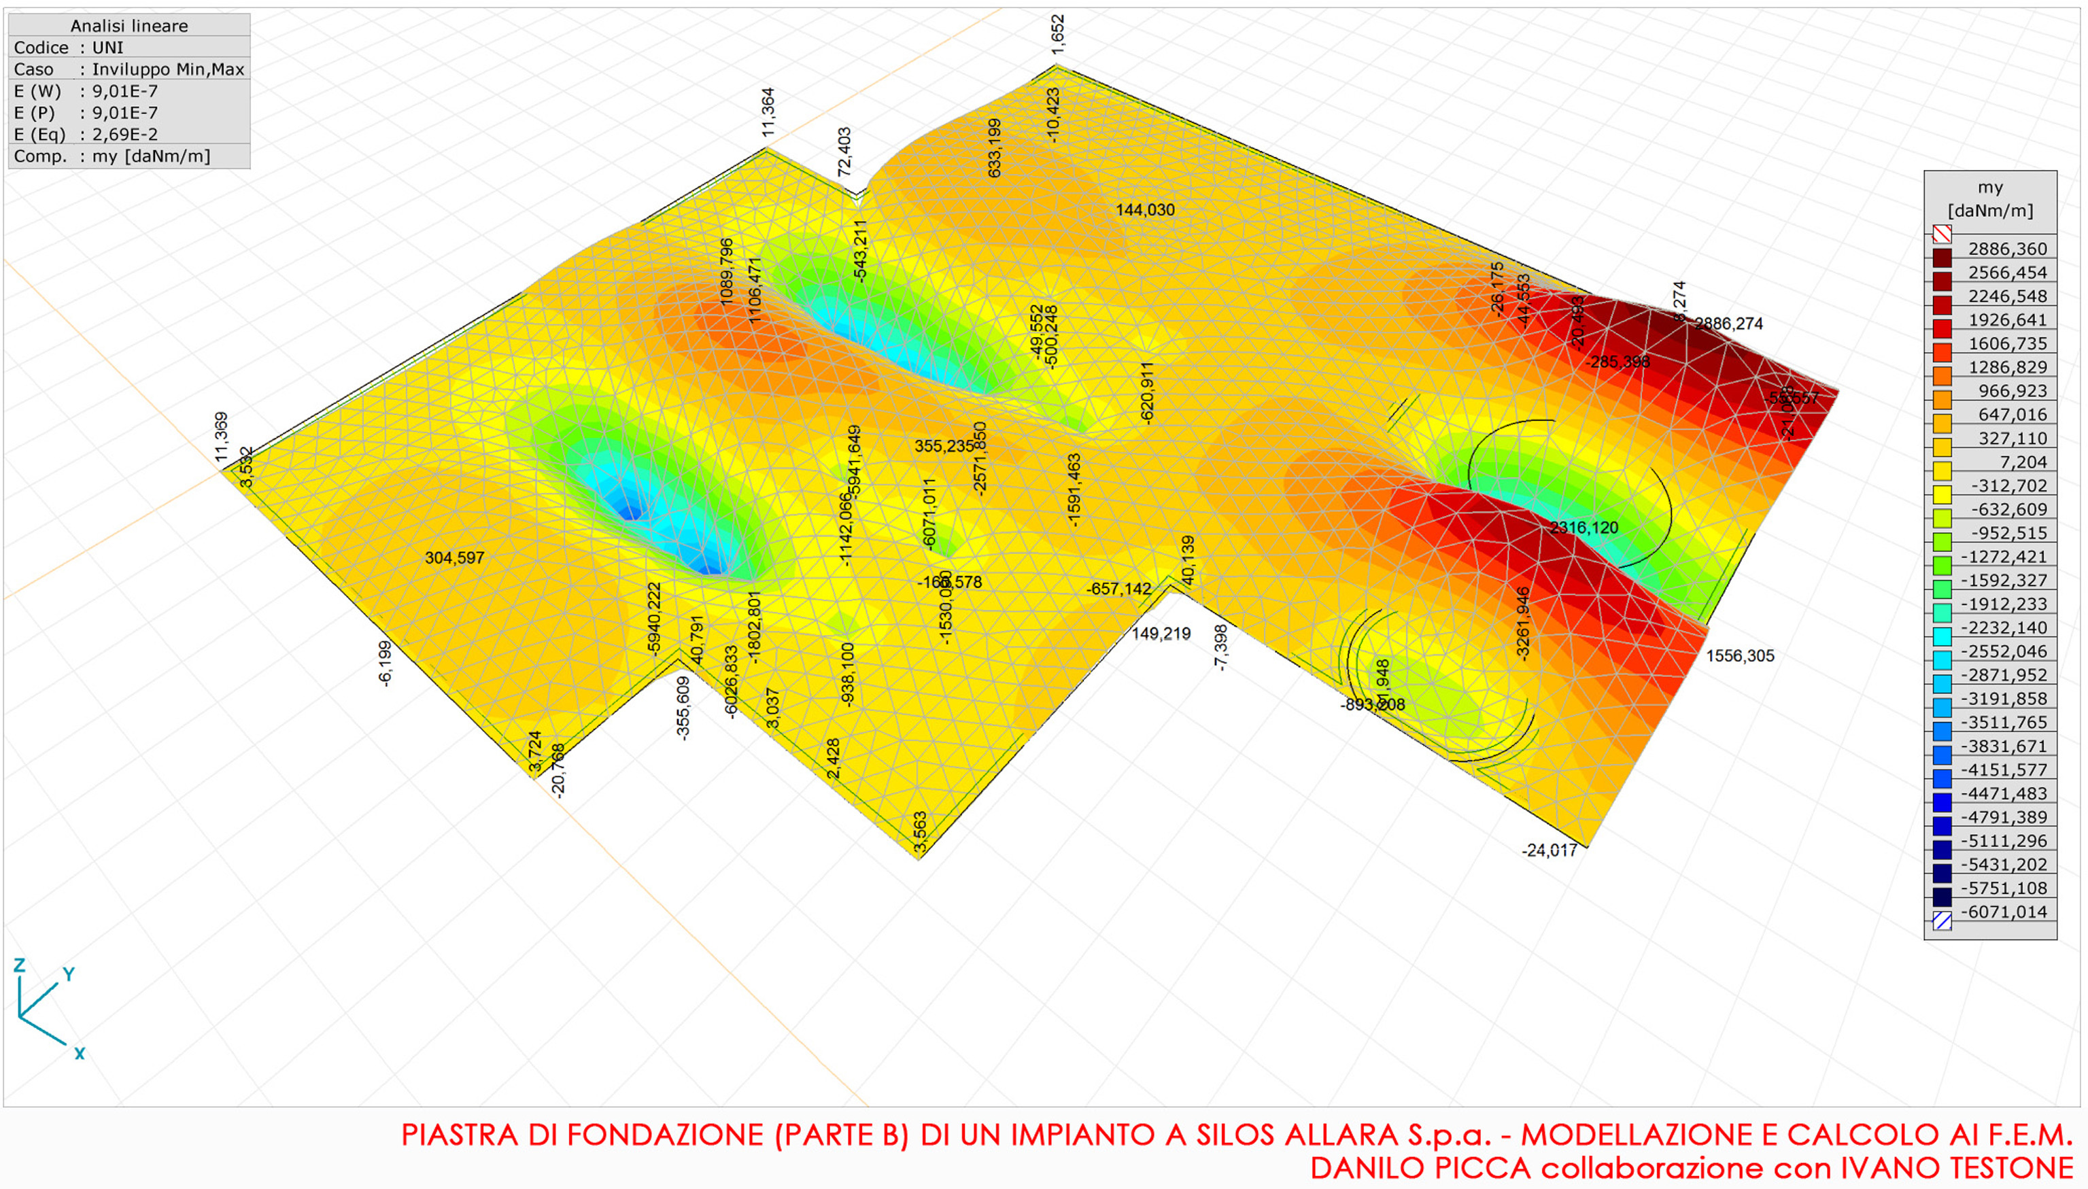The height and width of the screenshot is (1189, 2088).
Task: Click the 'Analisi lineare' panel header
Action: coord(129,25)
